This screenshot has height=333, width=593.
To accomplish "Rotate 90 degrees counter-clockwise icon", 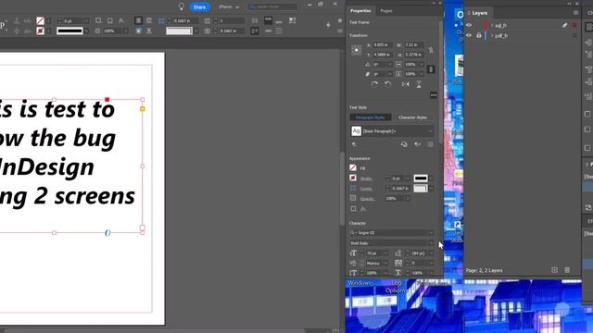I will 387,84.
